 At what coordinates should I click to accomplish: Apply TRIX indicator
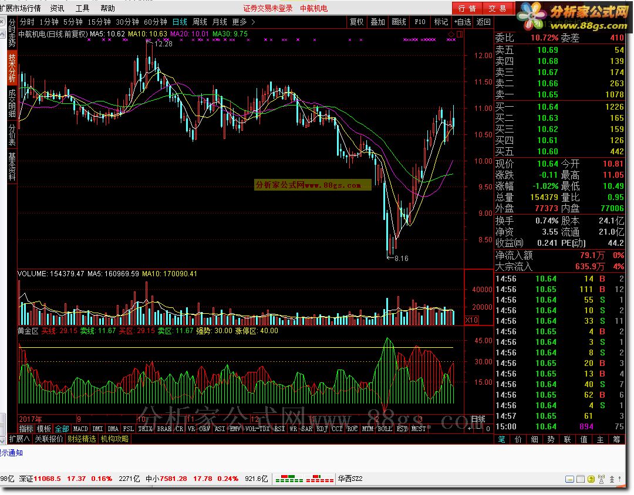click(145, 429)
